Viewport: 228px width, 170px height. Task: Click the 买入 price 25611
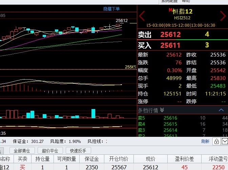(170, 45)
